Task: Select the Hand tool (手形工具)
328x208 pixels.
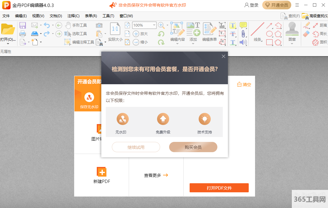Action: click(x=76, y=25)
